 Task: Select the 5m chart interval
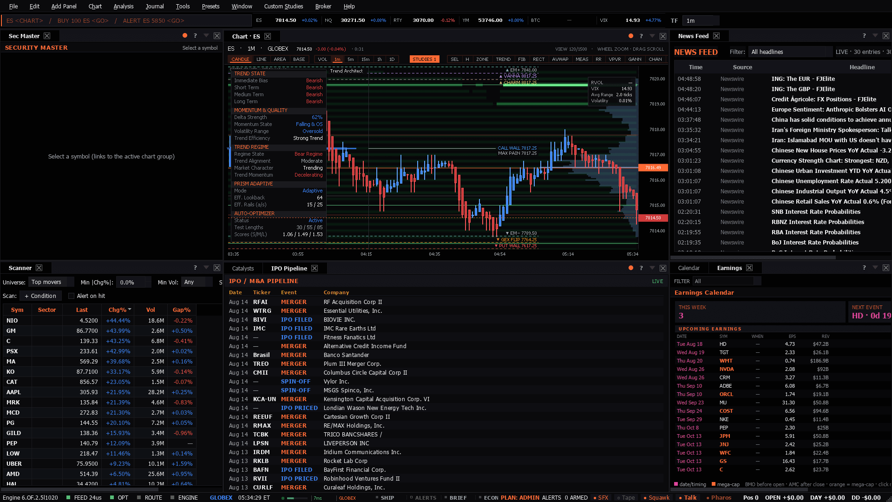point(351,59)
